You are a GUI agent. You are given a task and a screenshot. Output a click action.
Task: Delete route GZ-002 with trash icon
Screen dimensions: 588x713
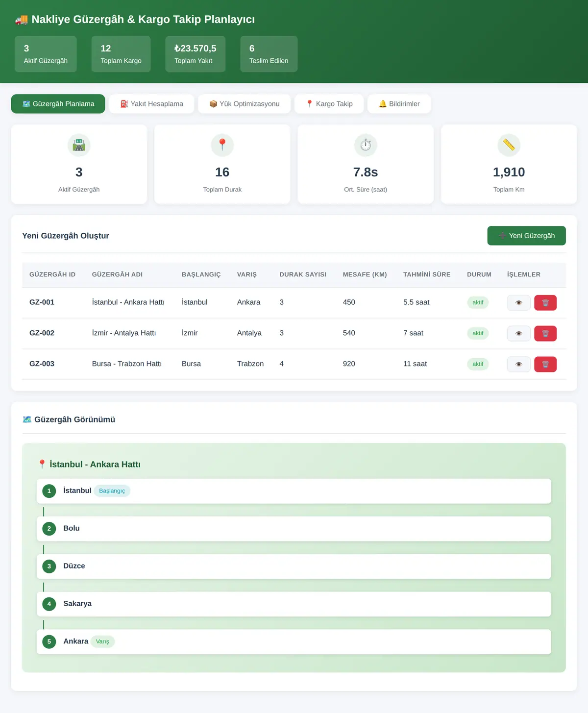click(x=545, y=334)
